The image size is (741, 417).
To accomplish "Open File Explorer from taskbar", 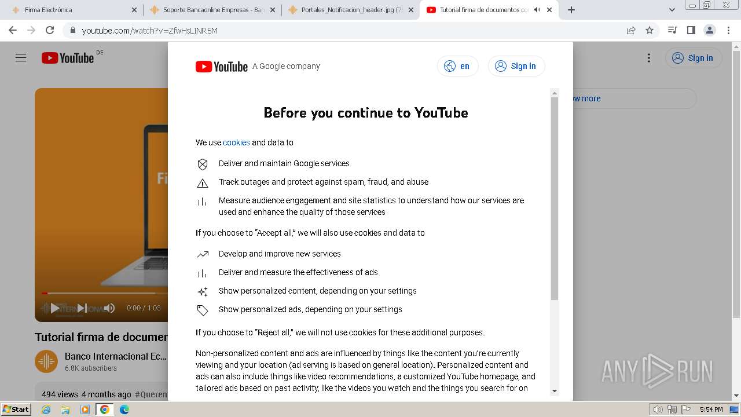I will 65,409.
